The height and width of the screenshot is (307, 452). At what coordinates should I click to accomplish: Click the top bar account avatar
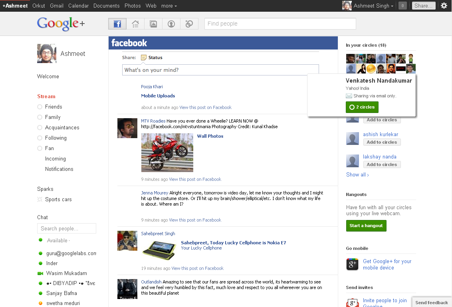(347, 6)
